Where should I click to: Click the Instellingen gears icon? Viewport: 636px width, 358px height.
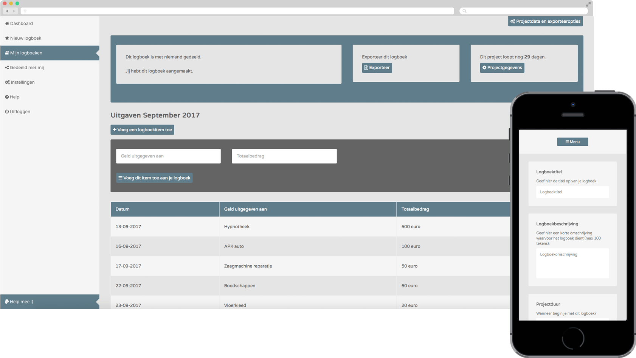click(x=7, y=82)
